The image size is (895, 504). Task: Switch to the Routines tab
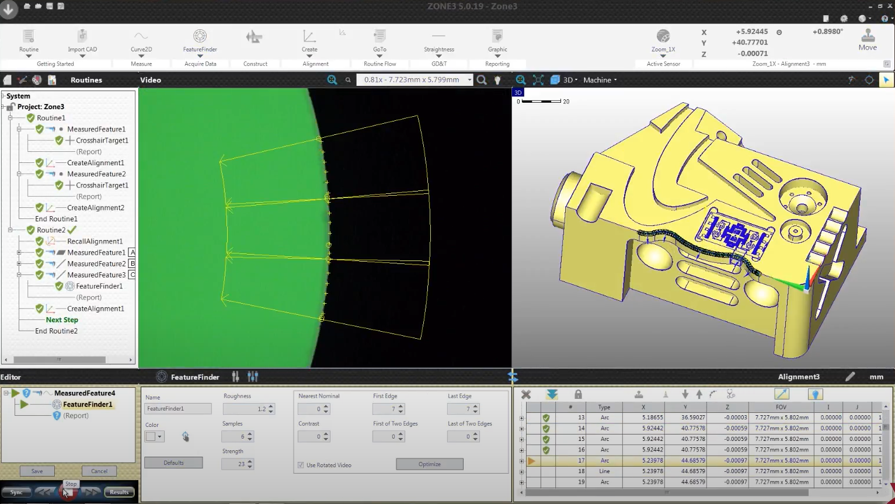coord(86,80)
